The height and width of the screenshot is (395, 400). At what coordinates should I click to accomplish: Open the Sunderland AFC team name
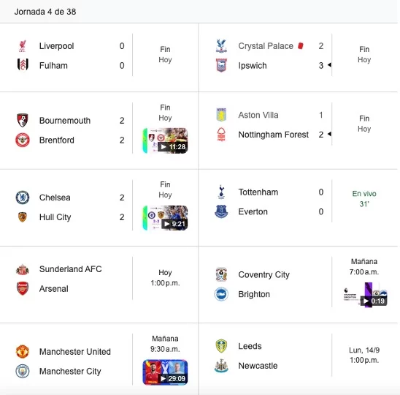pyautogui.click(x=70, y=269)
